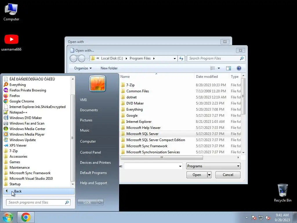Open Documents from Start menu right pane
The width and height of the screenshot is (297, 223).
89,110
